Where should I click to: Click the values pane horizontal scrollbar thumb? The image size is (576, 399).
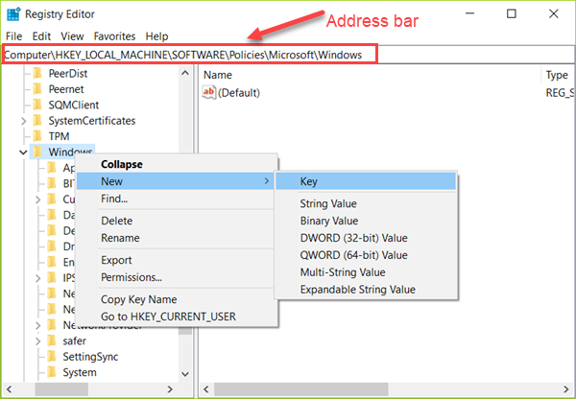(x=300, y=389)
